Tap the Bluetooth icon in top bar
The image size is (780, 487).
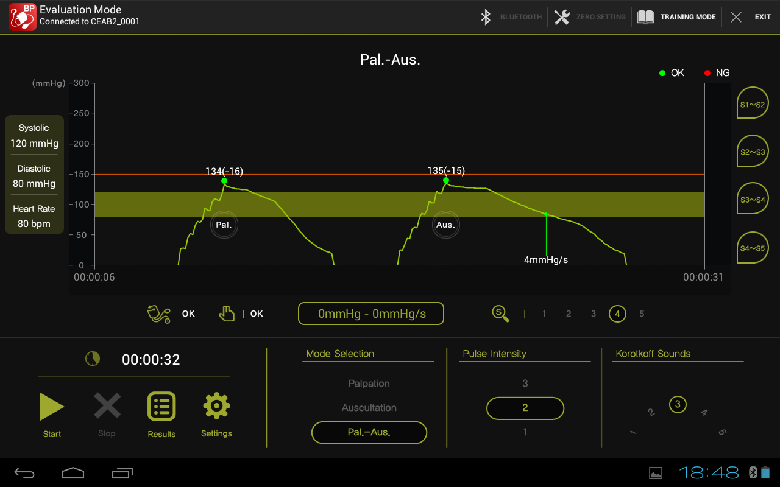click(486, 17)
